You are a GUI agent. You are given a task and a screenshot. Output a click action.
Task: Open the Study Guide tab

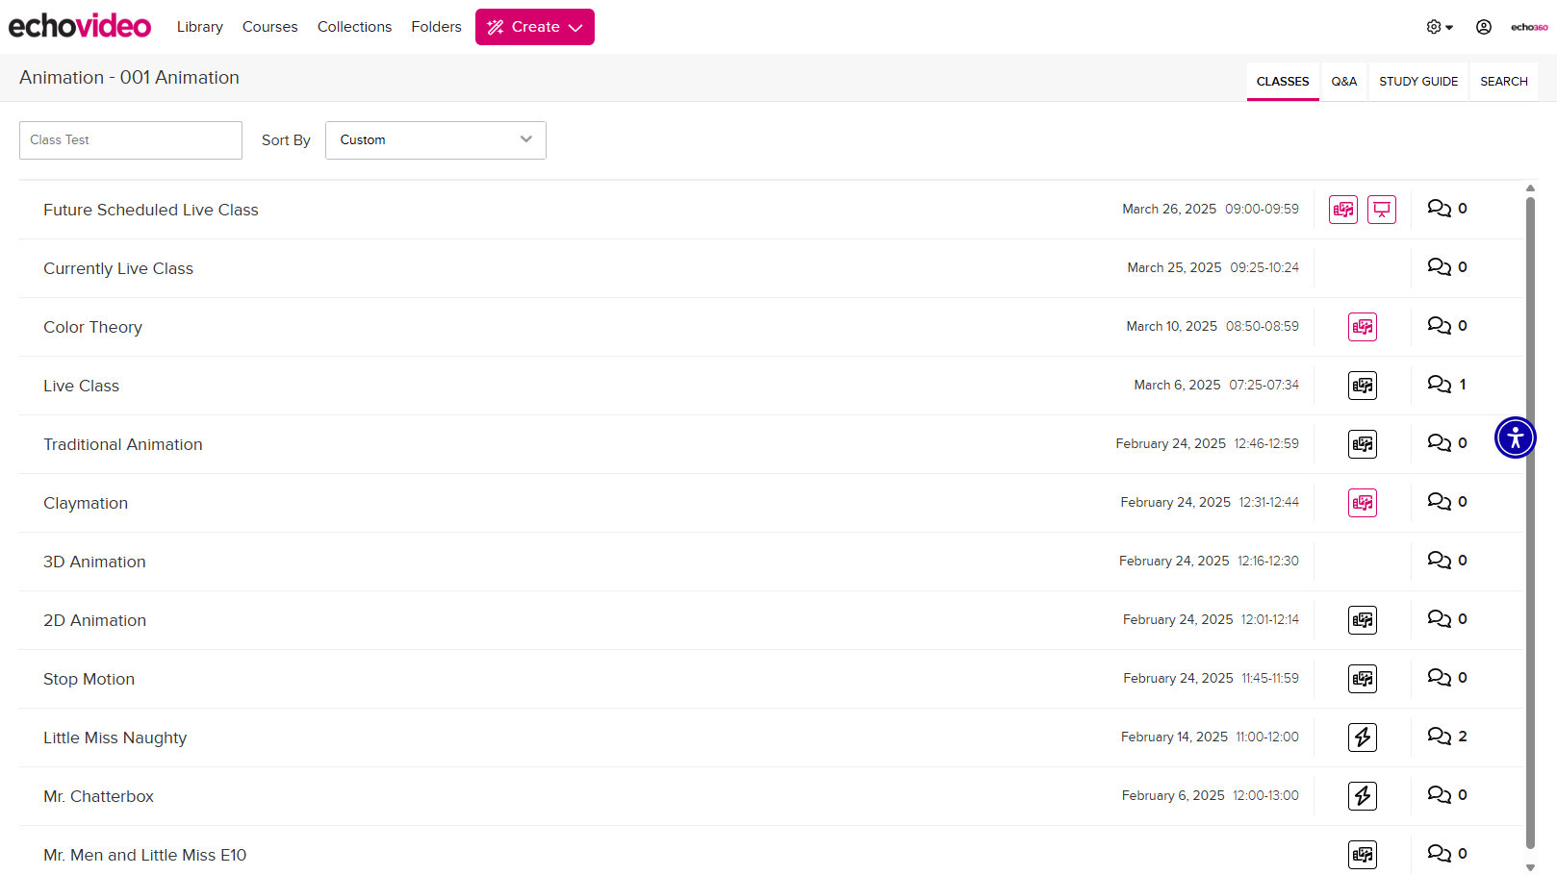click(1417, 82)
